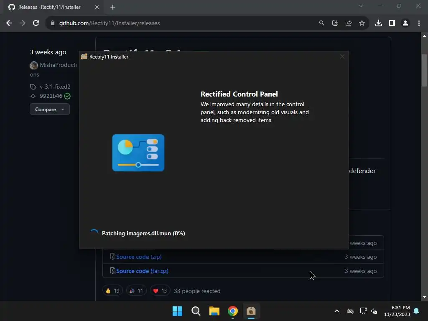Open Chrome downloads icon

pyautogui.click(x=378, y=23)
